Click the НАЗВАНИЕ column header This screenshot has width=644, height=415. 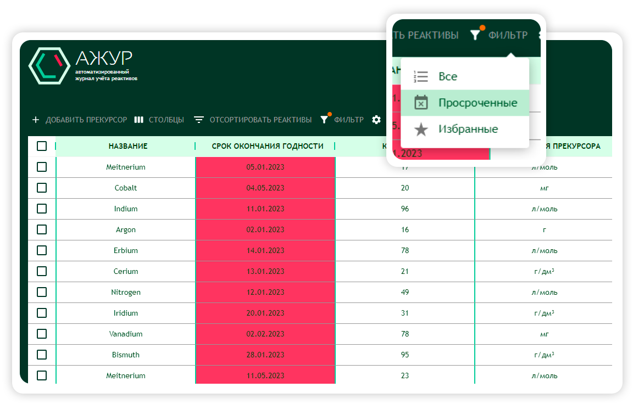click(127, 146)
